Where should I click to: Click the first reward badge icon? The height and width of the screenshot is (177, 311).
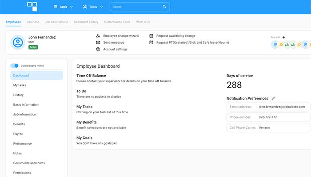click(x=275, y=44)
